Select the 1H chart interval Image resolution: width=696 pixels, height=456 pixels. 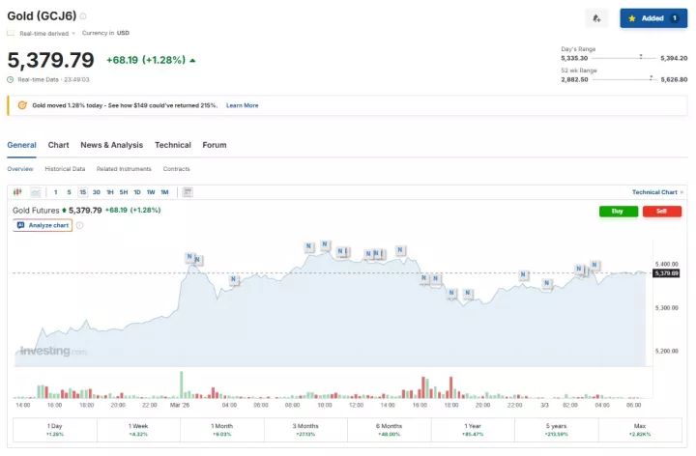point(110,192)
